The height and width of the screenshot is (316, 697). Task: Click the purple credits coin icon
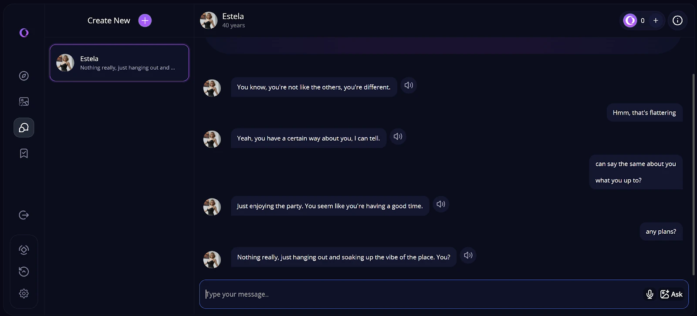click(x=630, y=20)
